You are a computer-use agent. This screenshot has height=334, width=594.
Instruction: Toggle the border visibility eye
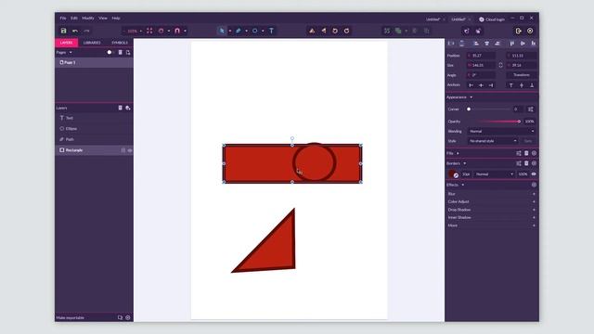[534, 174]
